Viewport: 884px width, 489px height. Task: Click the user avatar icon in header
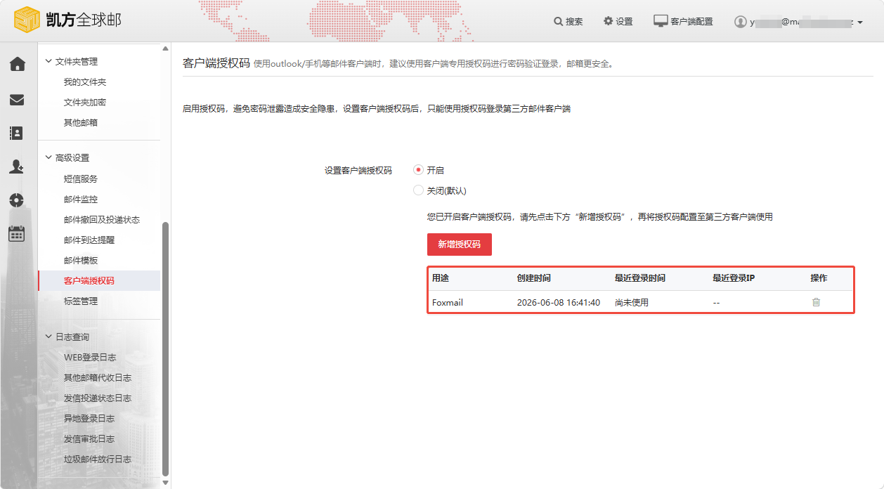pyautogui.click(x=740, y=22)
